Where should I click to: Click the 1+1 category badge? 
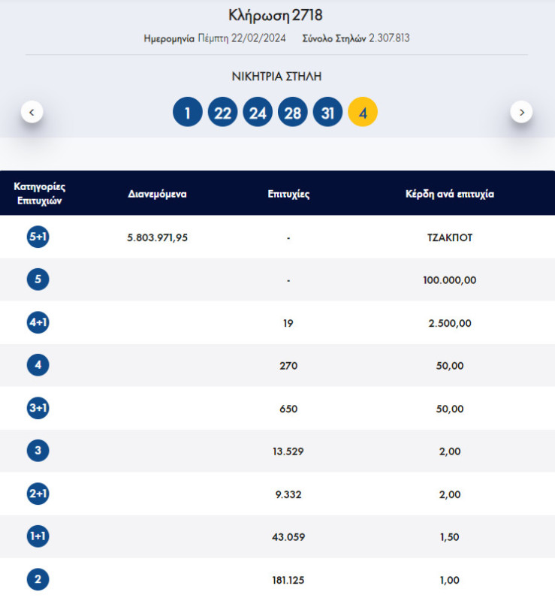tap(38, 537)
